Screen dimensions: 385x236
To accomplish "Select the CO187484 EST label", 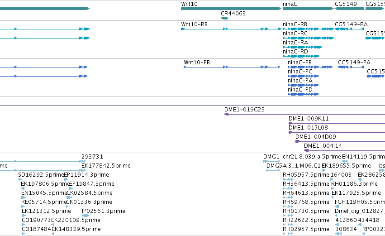I will click(x=36, y=229).
